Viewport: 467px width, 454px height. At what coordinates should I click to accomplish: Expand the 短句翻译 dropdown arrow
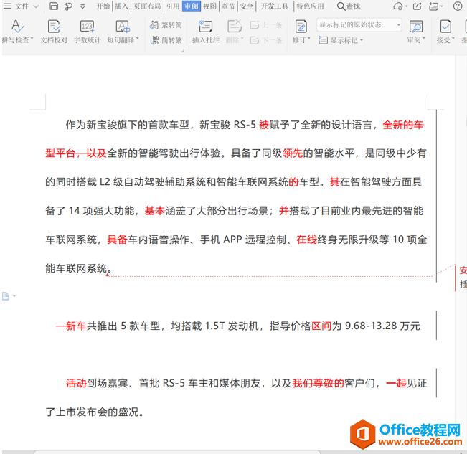[137, 39]
